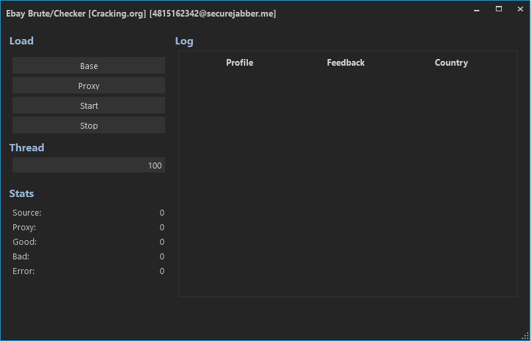Image resolution: width=531 pixels, height=341 pixels.
Task: Select the Profile column header
Action: (x=239, y=62)
